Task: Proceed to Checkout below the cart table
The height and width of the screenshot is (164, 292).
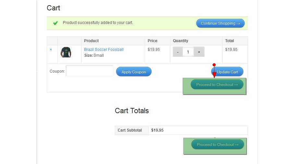Action: (x=217, y=85)
